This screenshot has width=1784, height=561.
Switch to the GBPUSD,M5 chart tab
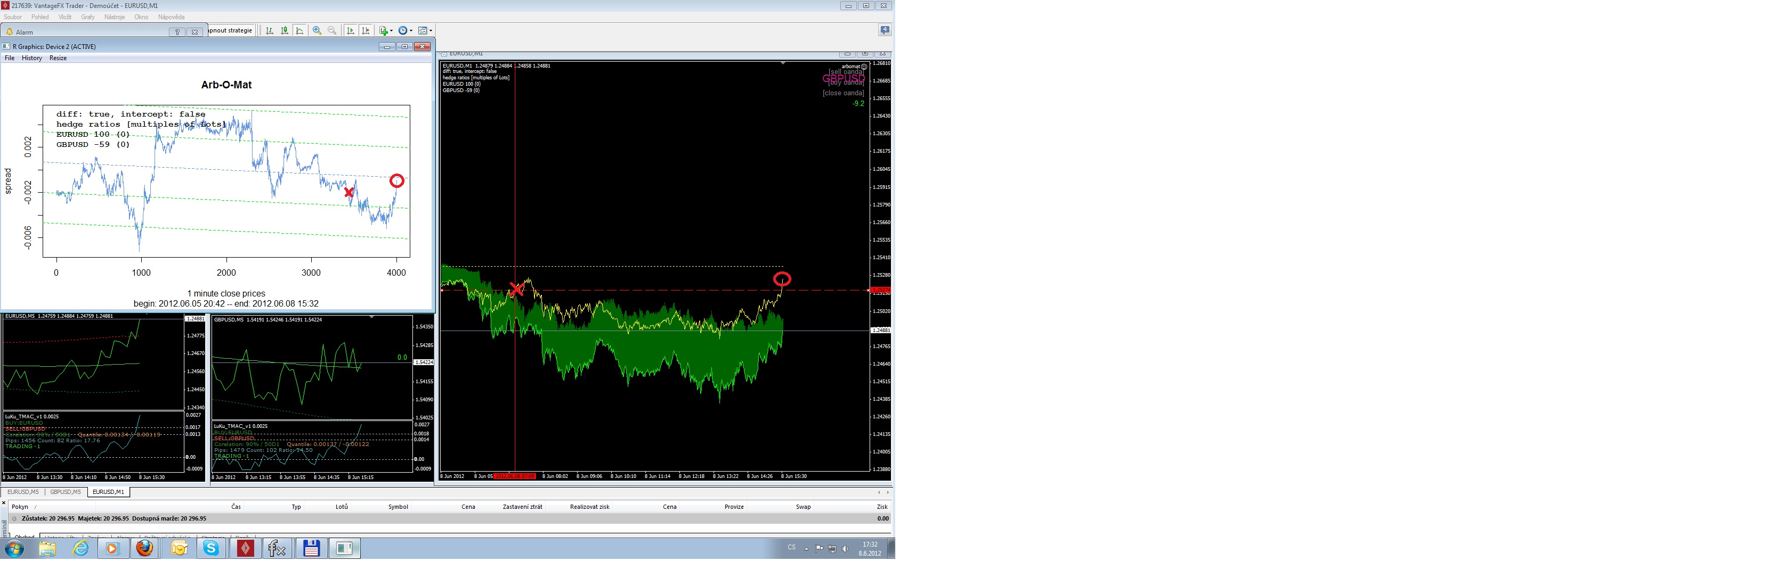pyautogui.click(x=65, y=492)
